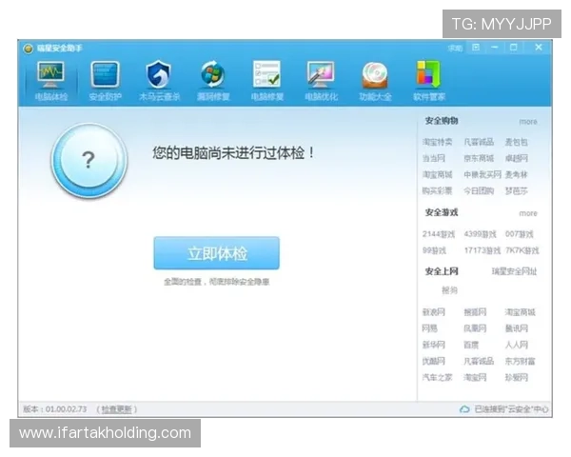Open the 优酷网 link

point(434,361)
